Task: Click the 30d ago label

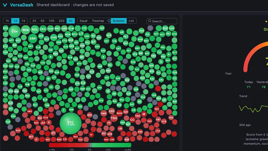Action: pos(245,125)
